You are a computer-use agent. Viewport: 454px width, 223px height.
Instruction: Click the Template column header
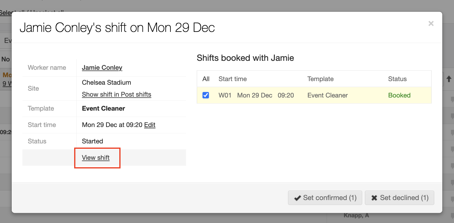pyautogui.click(x=320, y=79)
